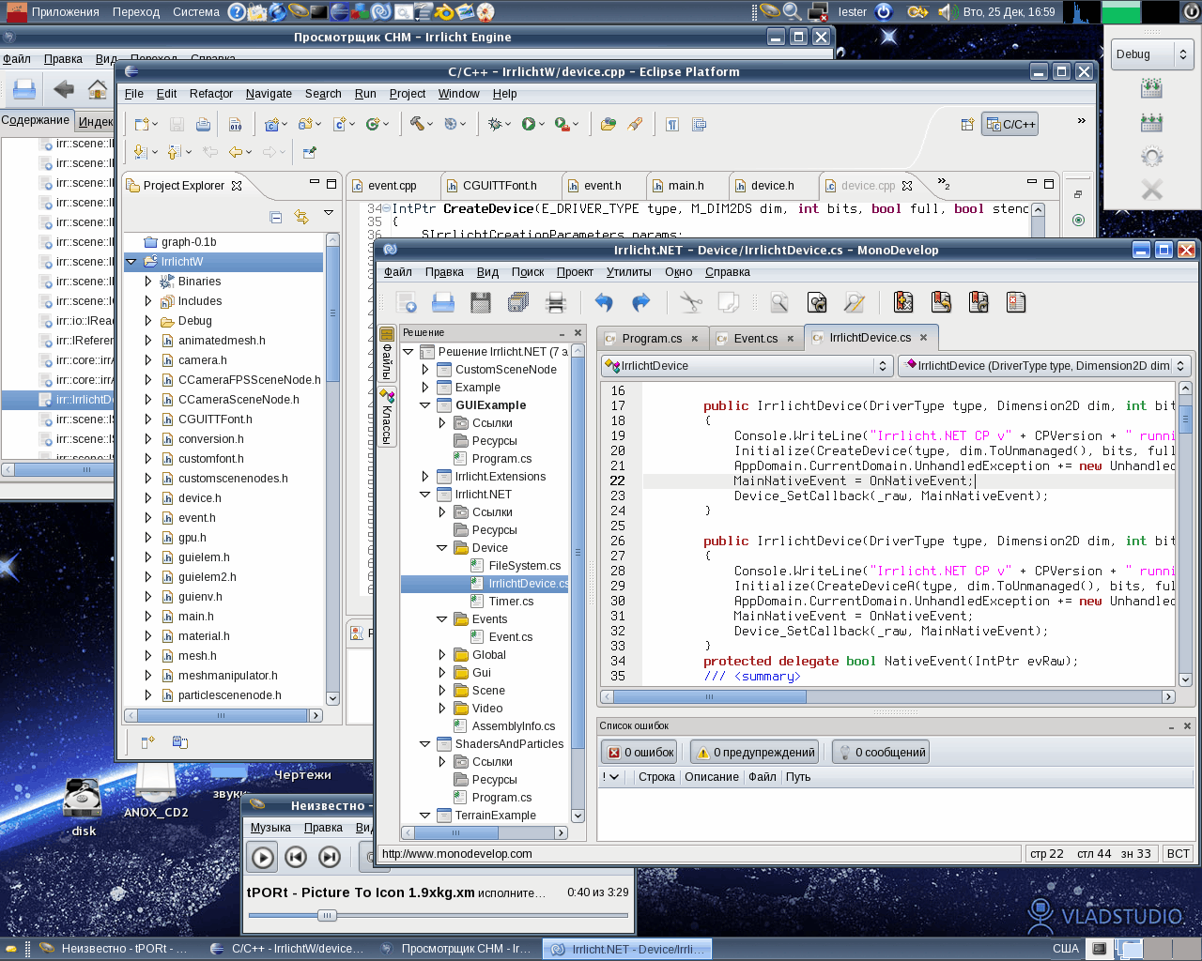Click the C/C++ perspective button

[x=1010, y=124]
